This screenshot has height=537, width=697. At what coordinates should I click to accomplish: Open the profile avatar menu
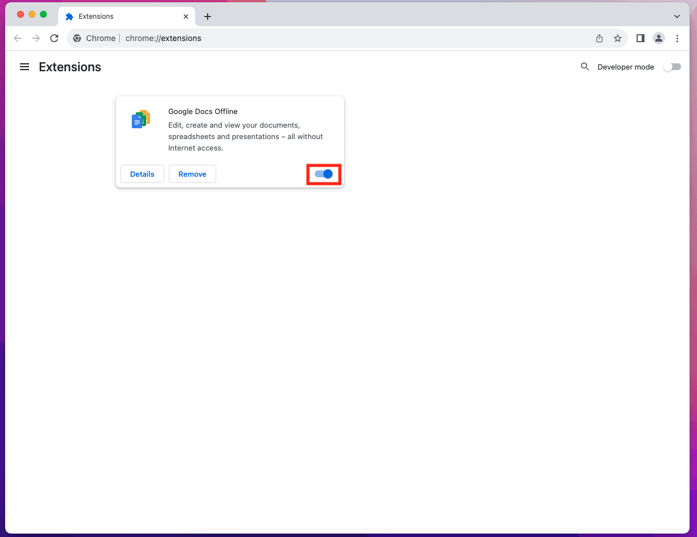tap(659, 38)
